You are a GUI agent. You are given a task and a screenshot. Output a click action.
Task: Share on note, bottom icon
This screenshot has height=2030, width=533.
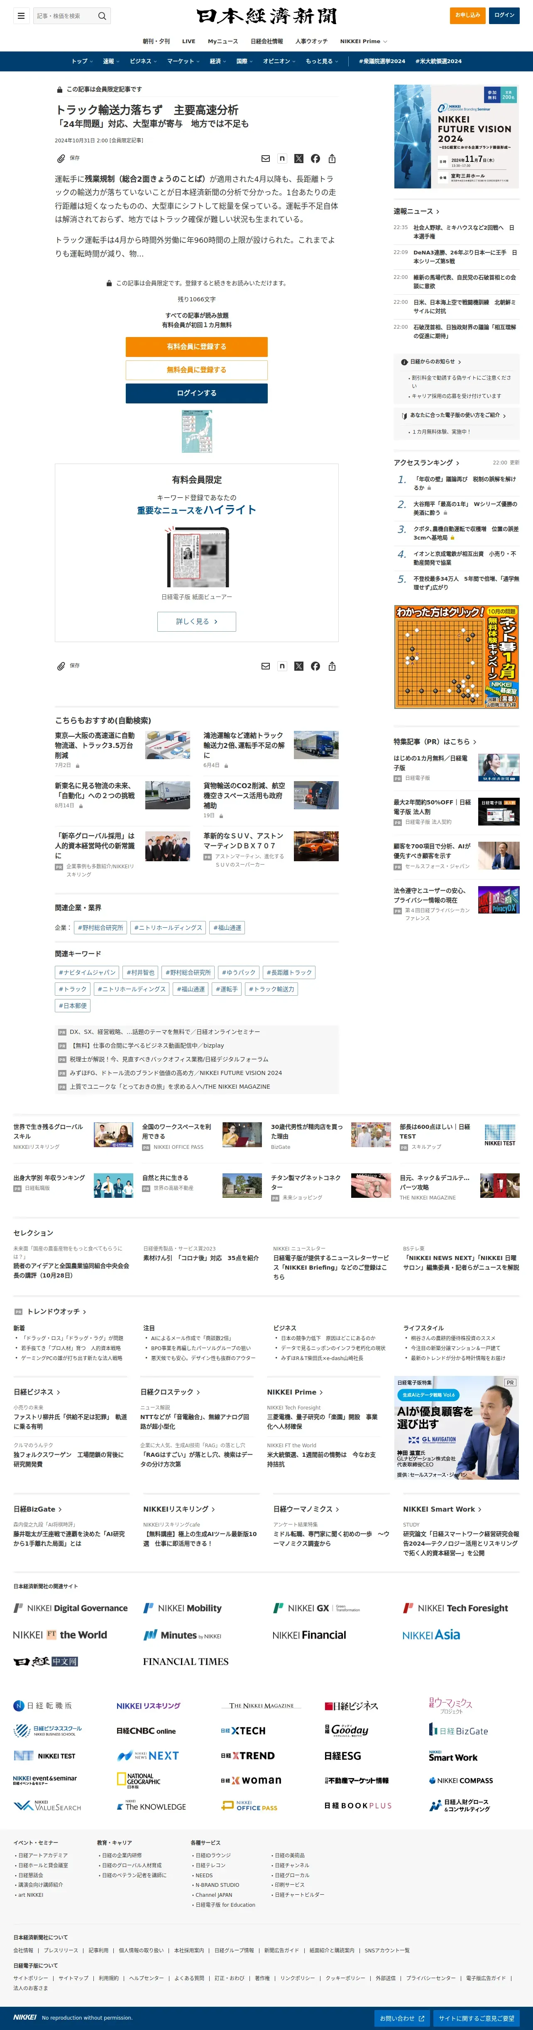tap(282, 666)
